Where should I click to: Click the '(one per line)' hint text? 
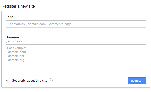pos(14,41)
